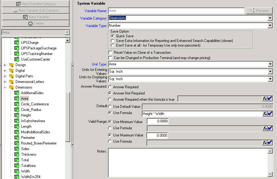This screenshot has height=179, width=277.
Task: Select Answer Not Required radio button
Action: click(x=110, y=93)
